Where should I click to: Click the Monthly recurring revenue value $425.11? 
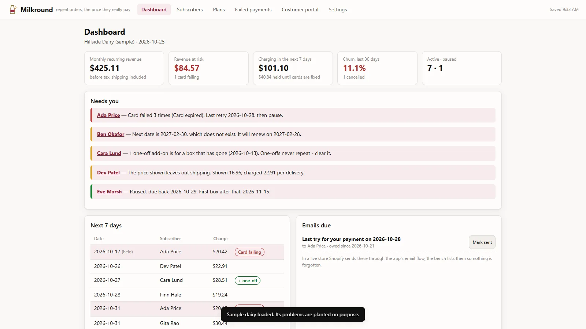[105, 68]
